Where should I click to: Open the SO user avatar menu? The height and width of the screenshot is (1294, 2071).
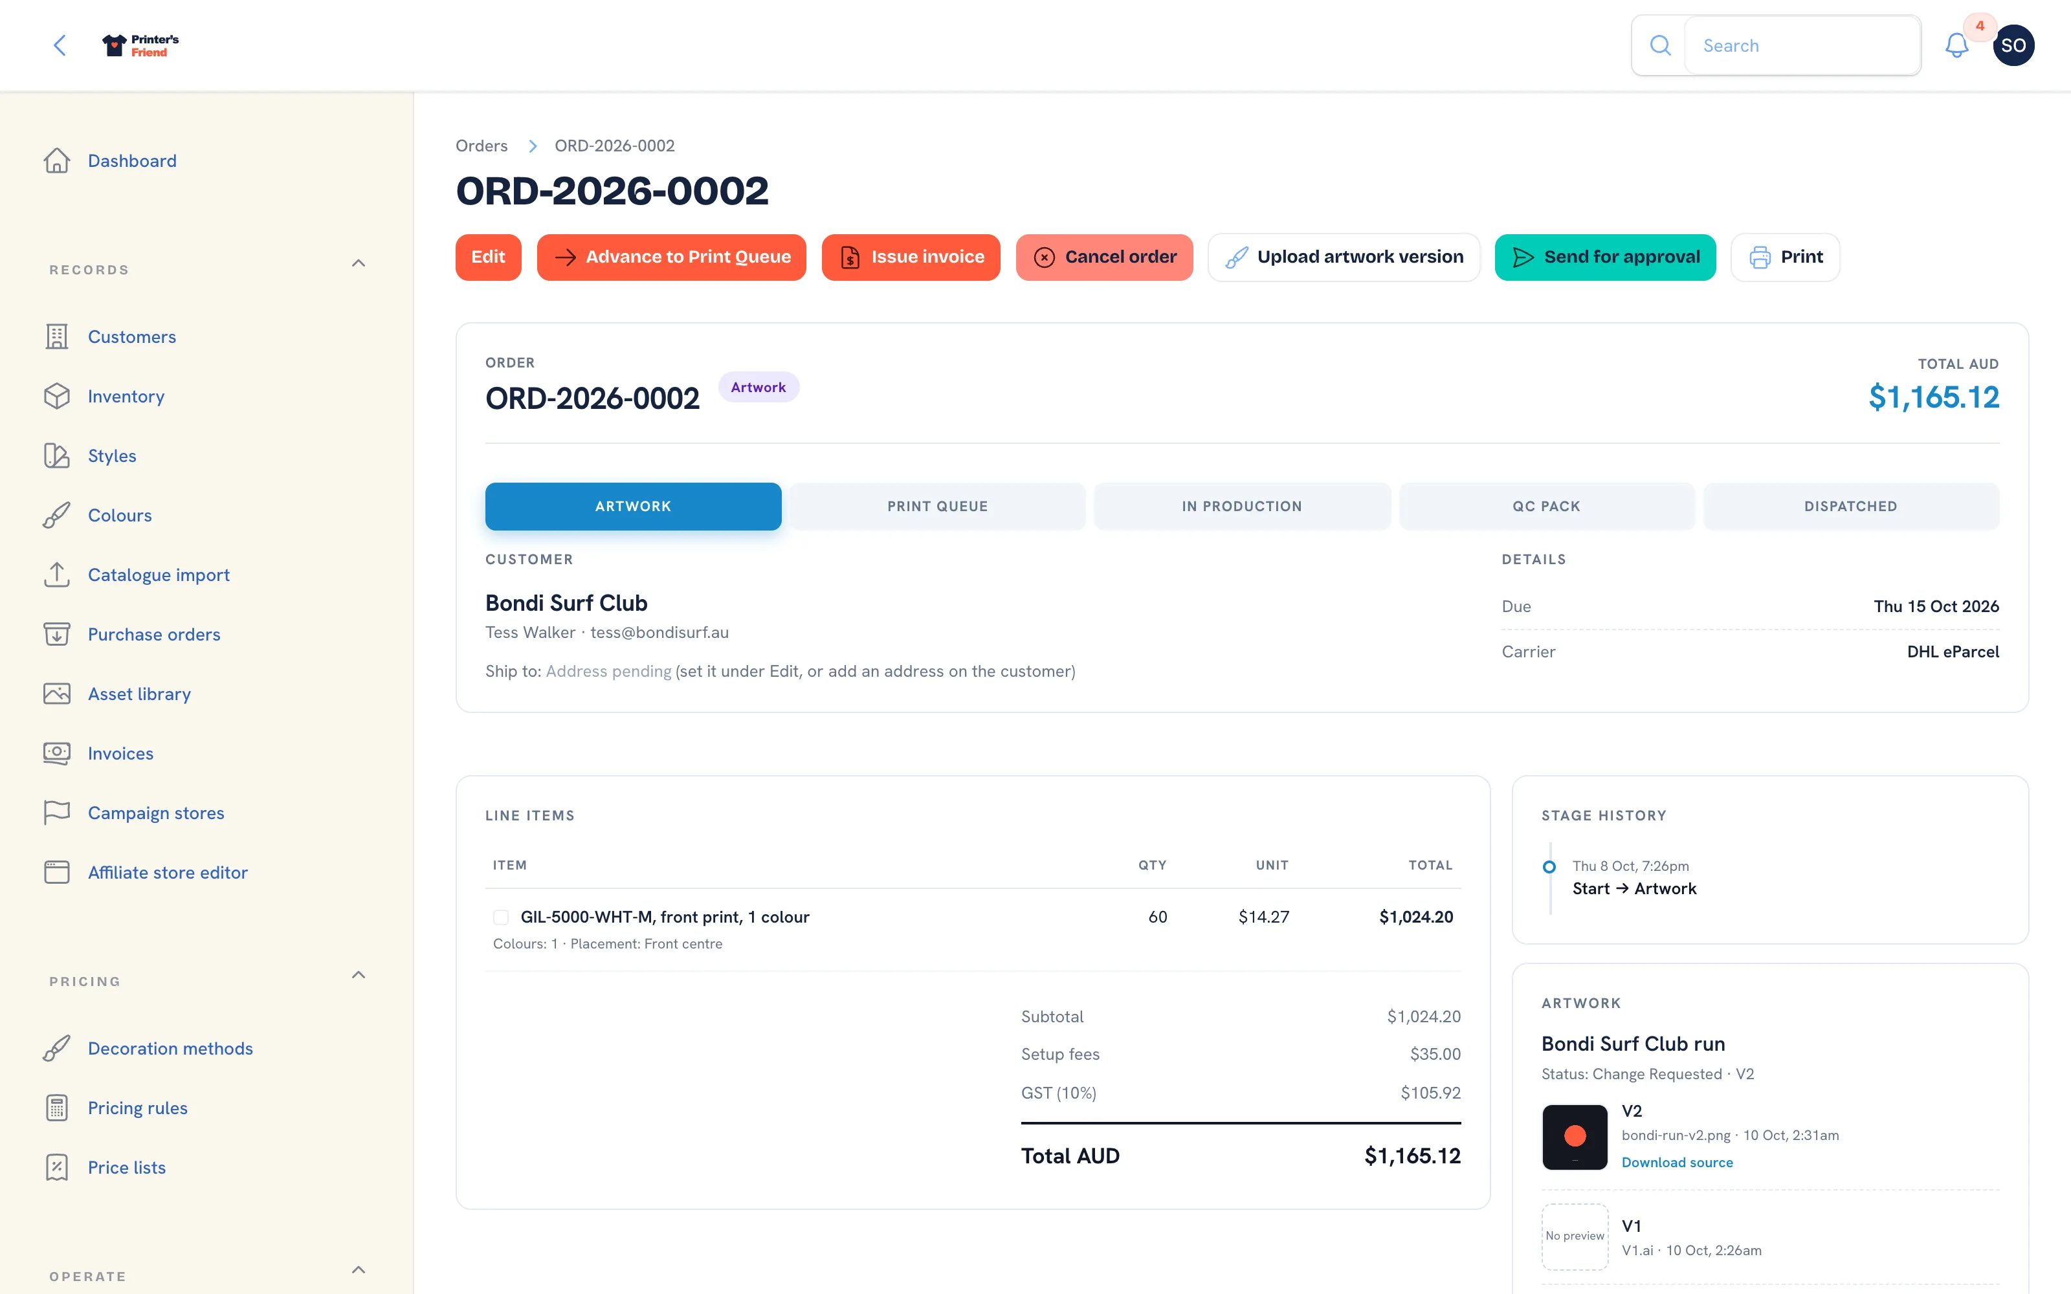coord(2013,45)
